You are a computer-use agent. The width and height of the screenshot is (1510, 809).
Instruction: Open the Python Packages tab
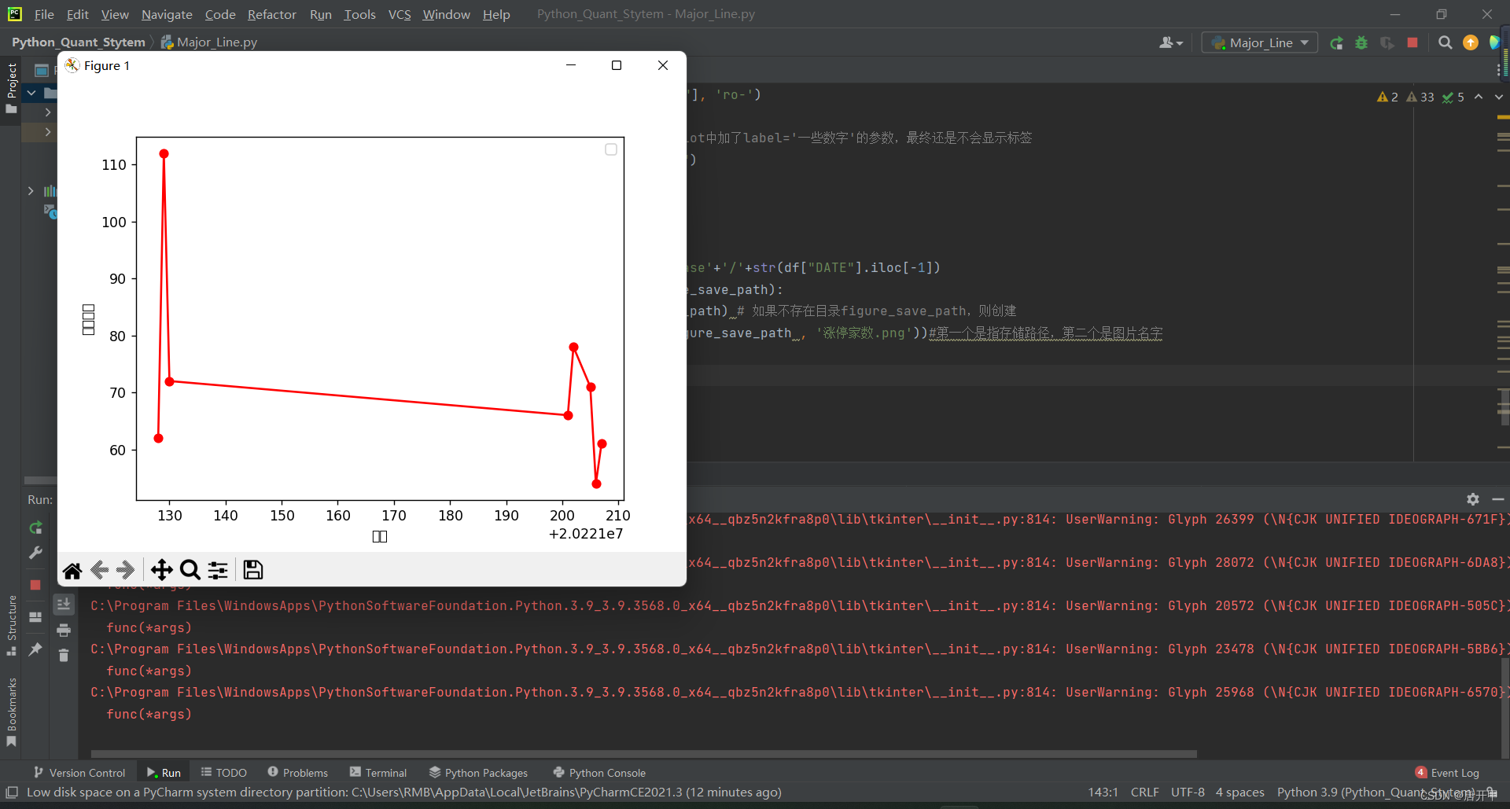(x=478, y=772)
